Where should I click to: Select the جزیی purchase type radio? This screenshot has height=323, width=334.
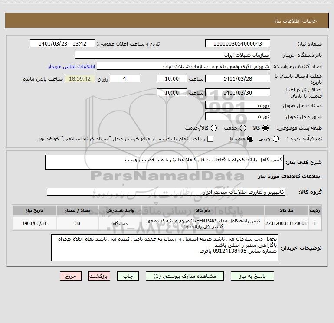276,139
